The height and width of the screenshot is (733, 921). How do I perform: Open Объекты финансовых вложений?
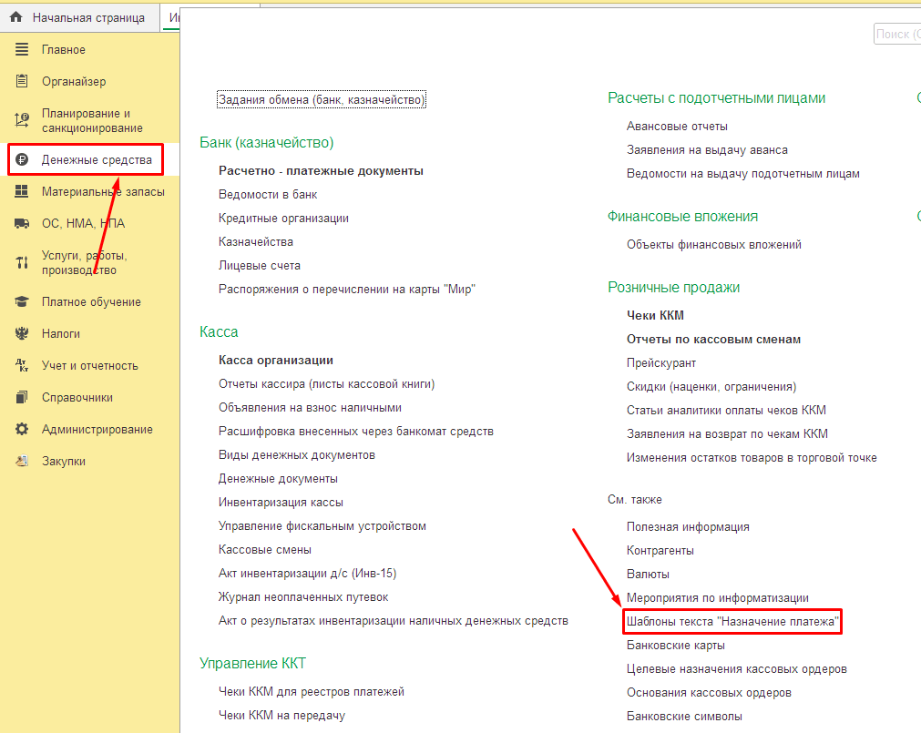713,245
